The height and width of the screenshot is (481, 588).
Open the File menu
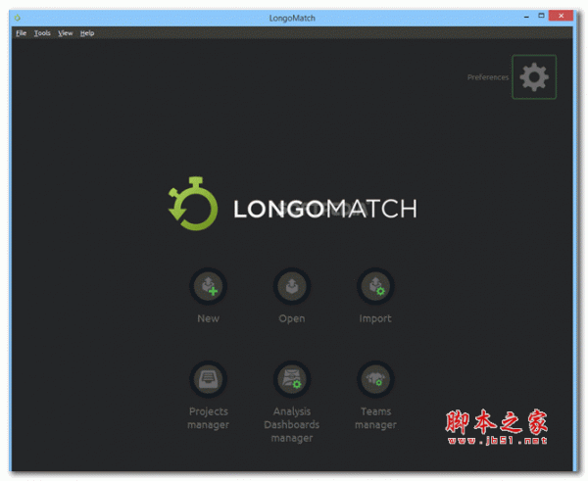click(21, 33)
